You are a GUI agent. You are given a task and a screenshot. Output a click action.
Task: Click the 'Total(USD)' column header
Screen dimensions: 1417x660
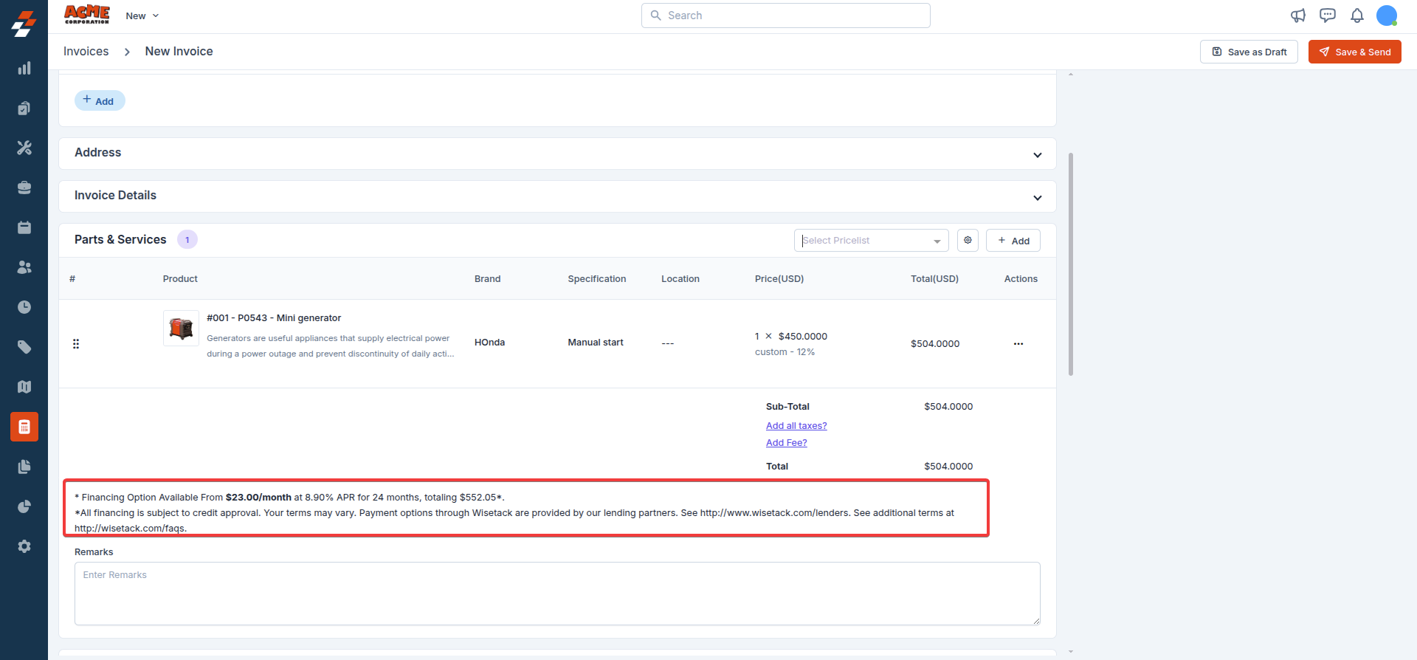tap(934, 279)
